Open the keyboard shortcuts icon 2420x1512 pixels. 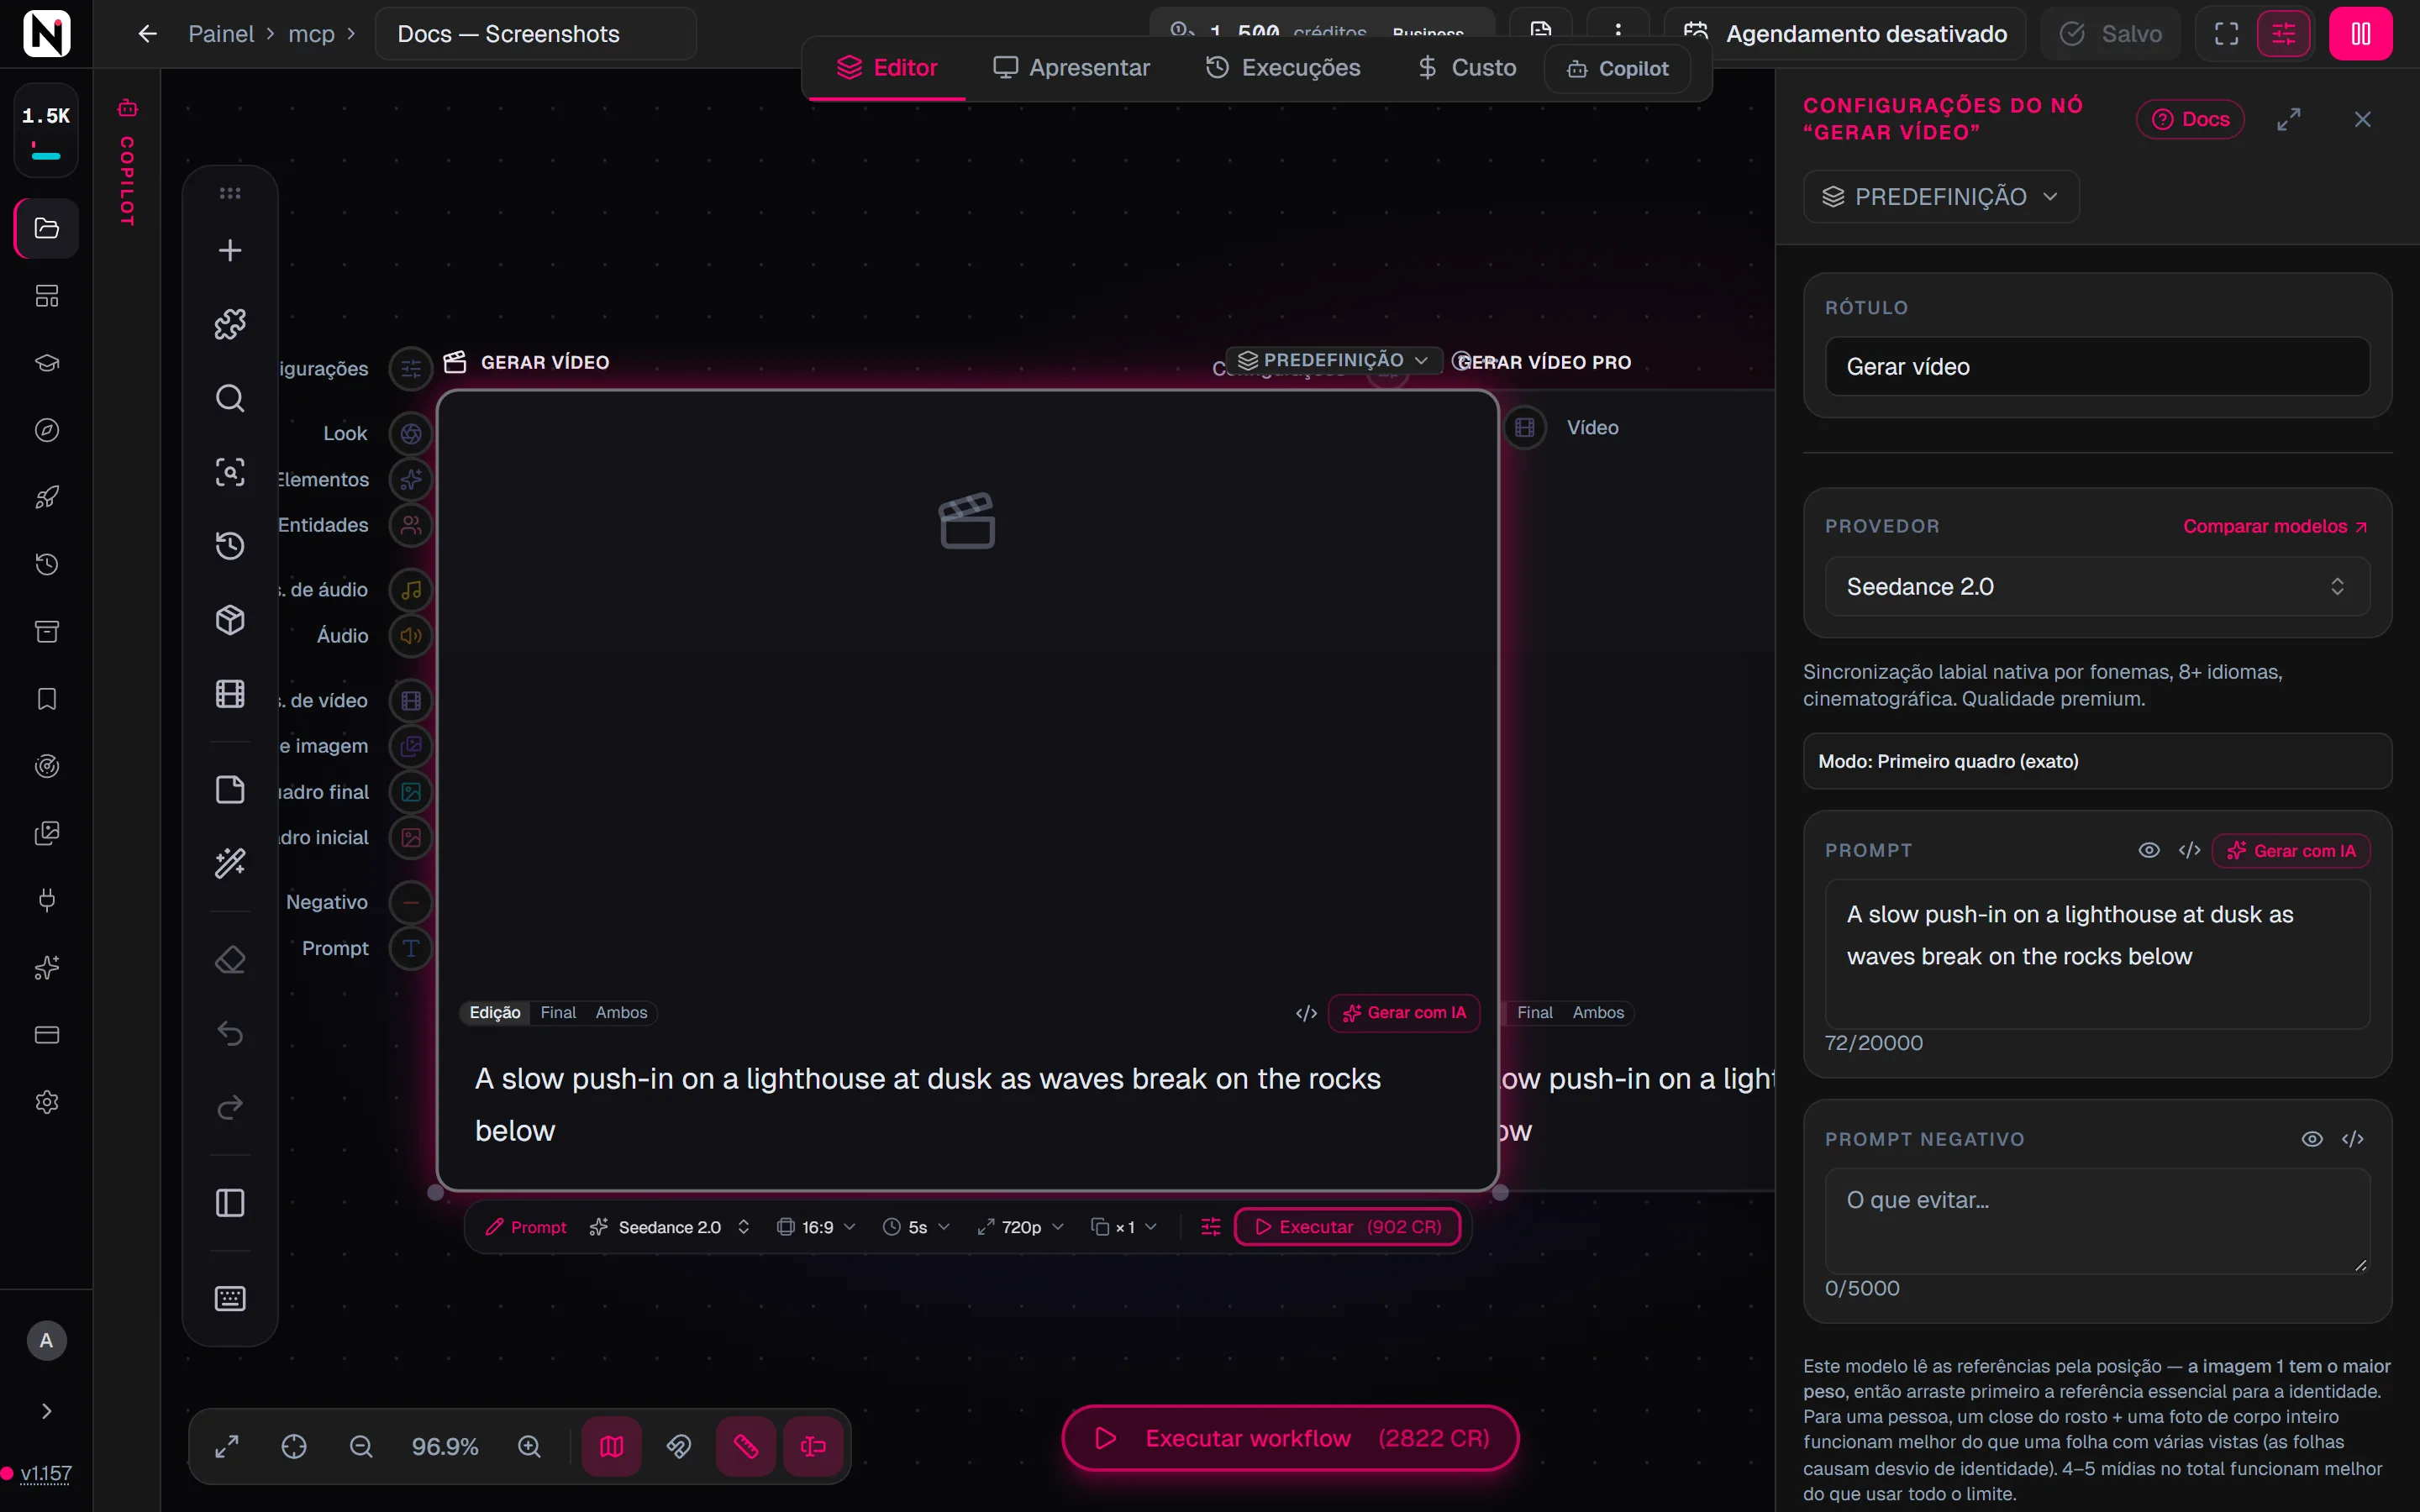[230, 1298]
